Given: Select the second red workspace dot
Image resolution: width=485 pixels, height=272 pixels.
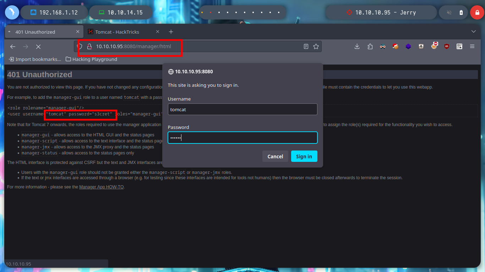Looking at the screenshot, I should pyautogui.click(x=210, y=12).
